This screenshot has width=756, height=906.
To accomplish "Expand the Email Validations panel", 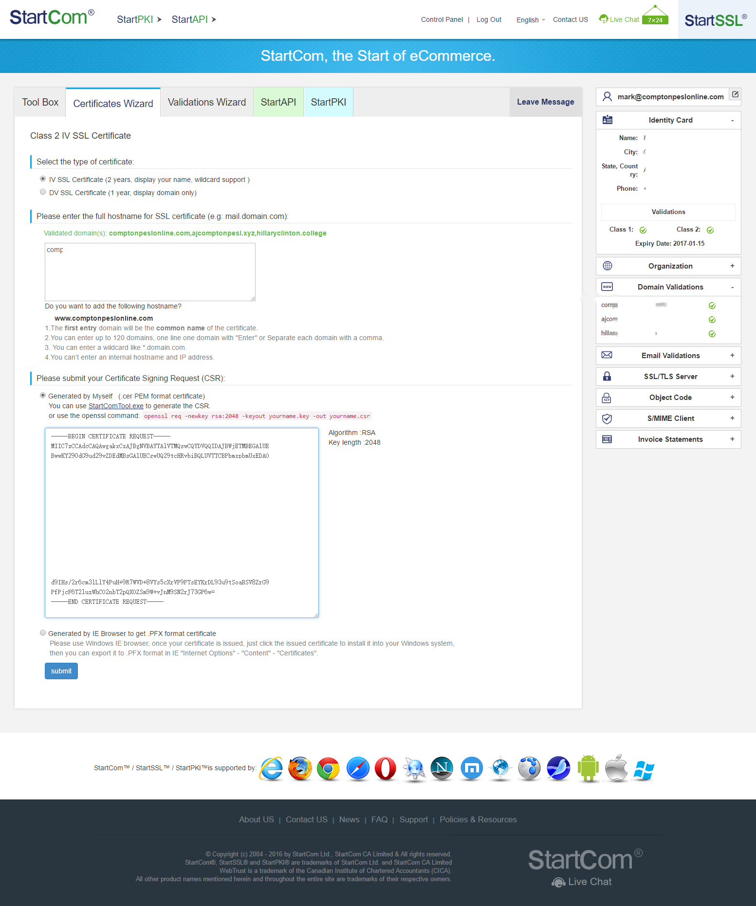I will point(732,355).
